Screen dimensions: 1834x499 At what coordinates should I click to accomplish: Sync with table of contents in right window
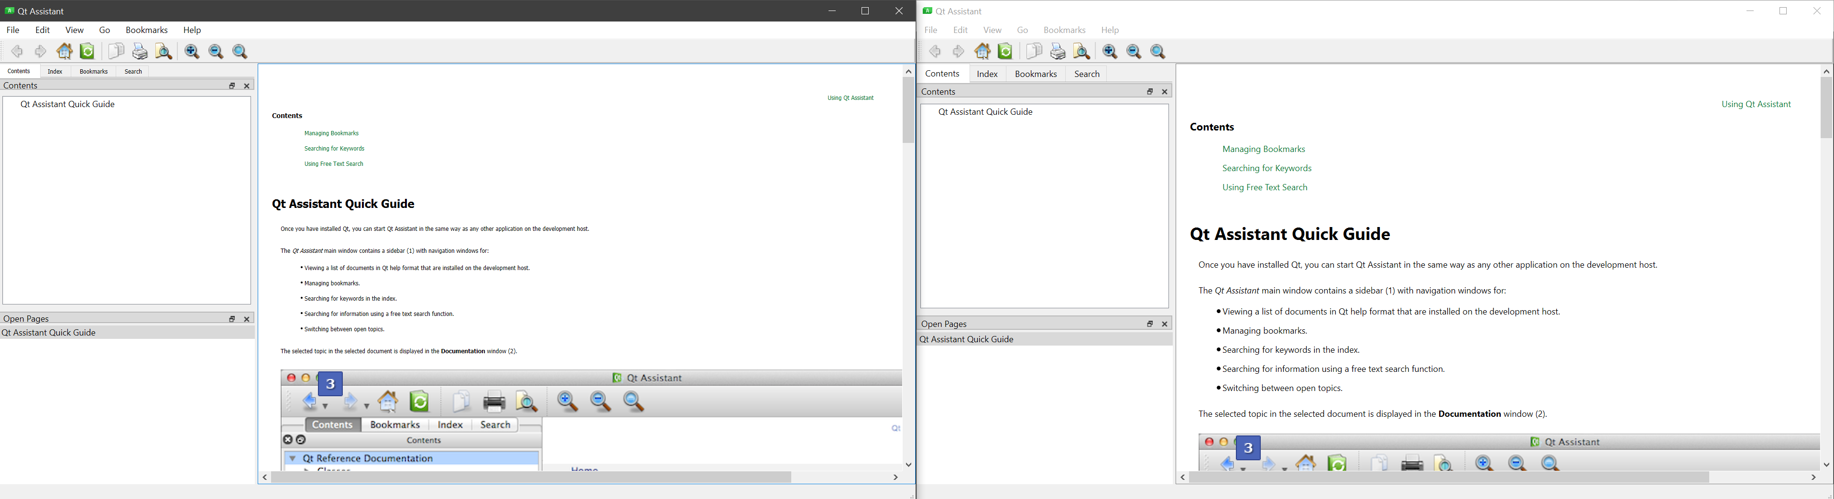[x=1005, y=51]
